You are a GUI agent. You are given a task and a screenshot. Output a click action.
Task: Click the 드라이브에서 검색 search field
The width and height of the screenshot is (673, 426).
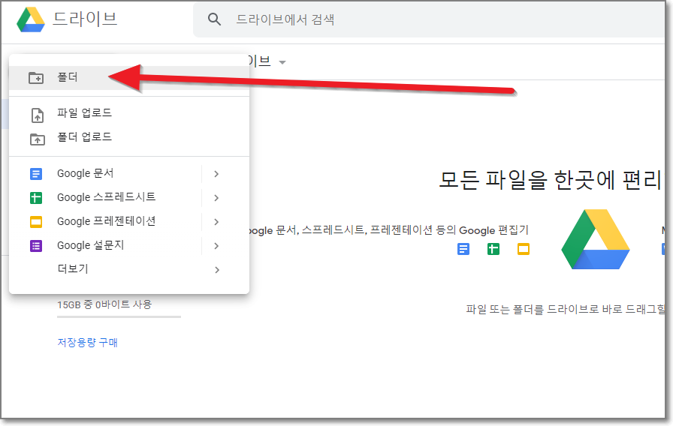click(429, 19)
